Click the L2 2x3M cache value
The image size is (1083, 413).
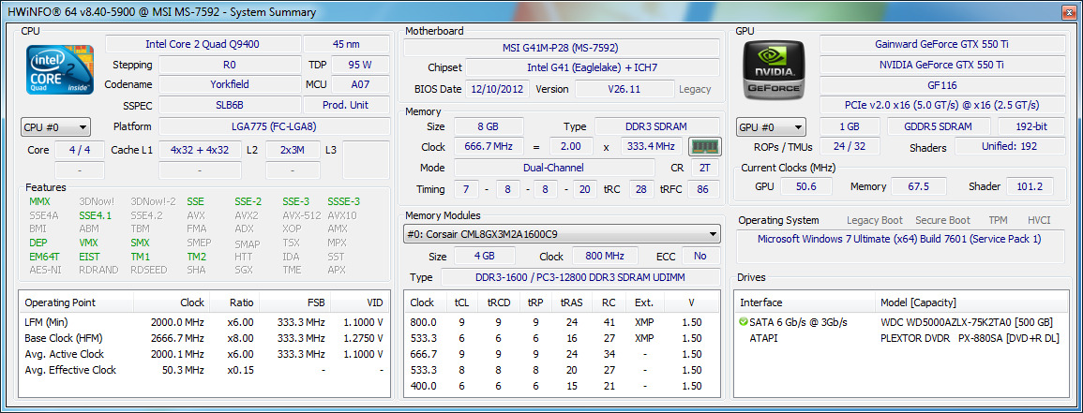pos(293,150)
